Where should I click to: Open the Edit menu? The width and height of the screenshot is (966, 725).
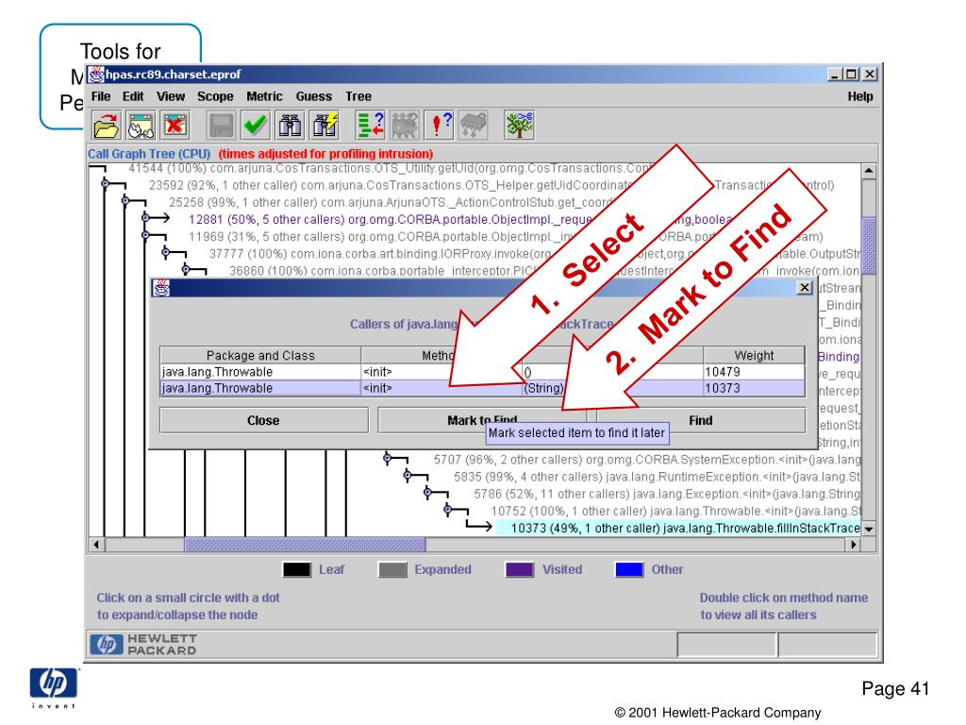(x=133, y=97)
